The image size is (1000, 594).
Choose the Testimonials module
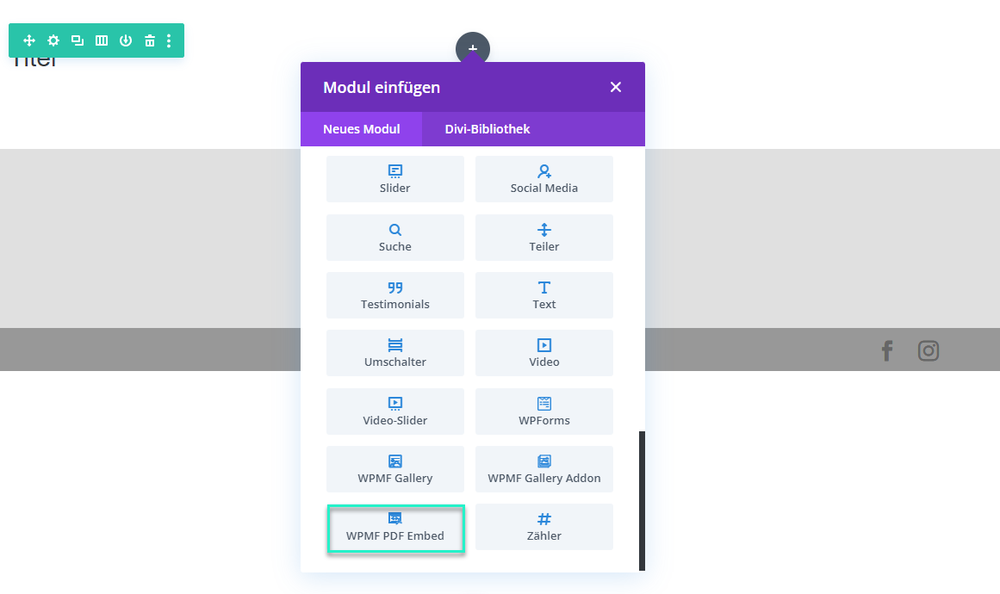point(395,295)
